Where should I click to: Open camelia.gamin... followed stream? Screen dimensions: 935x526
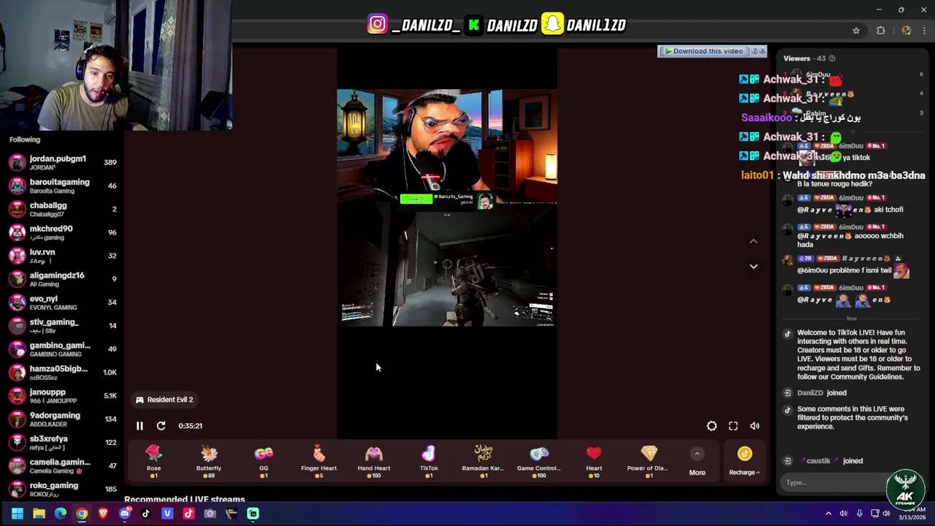63,466
